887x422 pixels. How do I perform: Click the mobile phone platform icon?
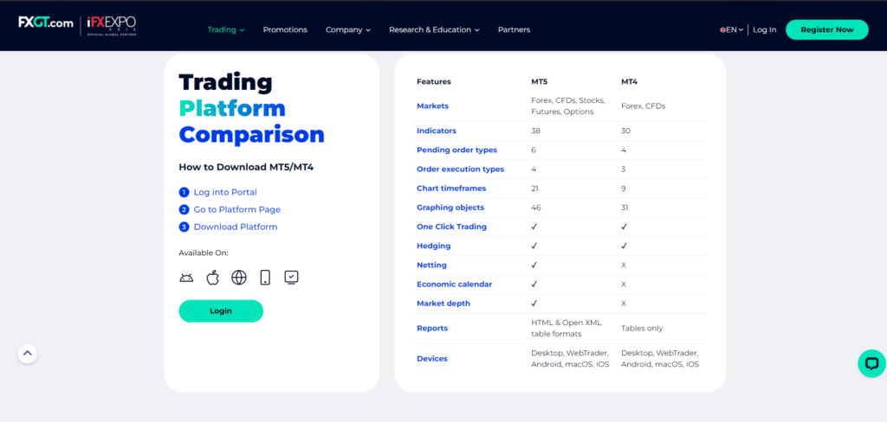tap(265, 278)
